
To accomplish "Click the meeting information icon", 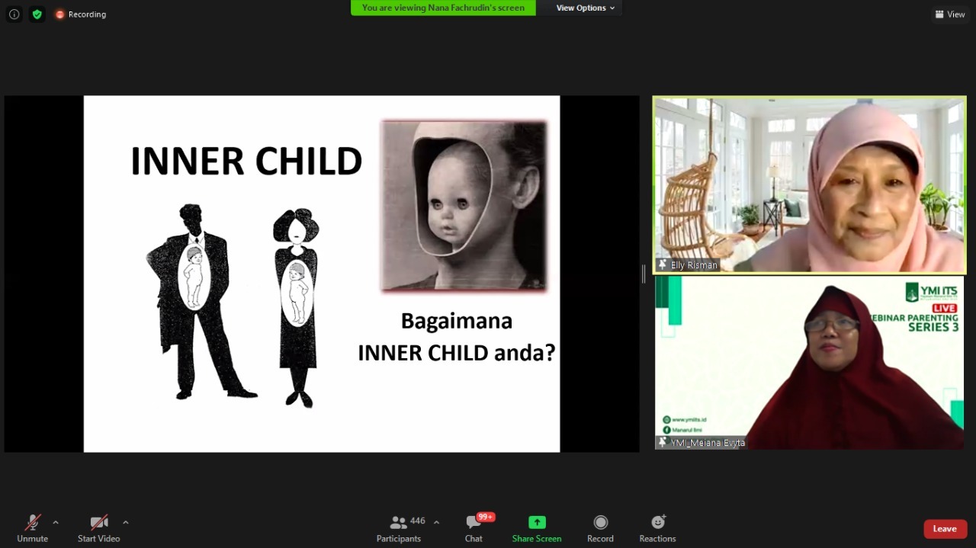I will point(14,14).
